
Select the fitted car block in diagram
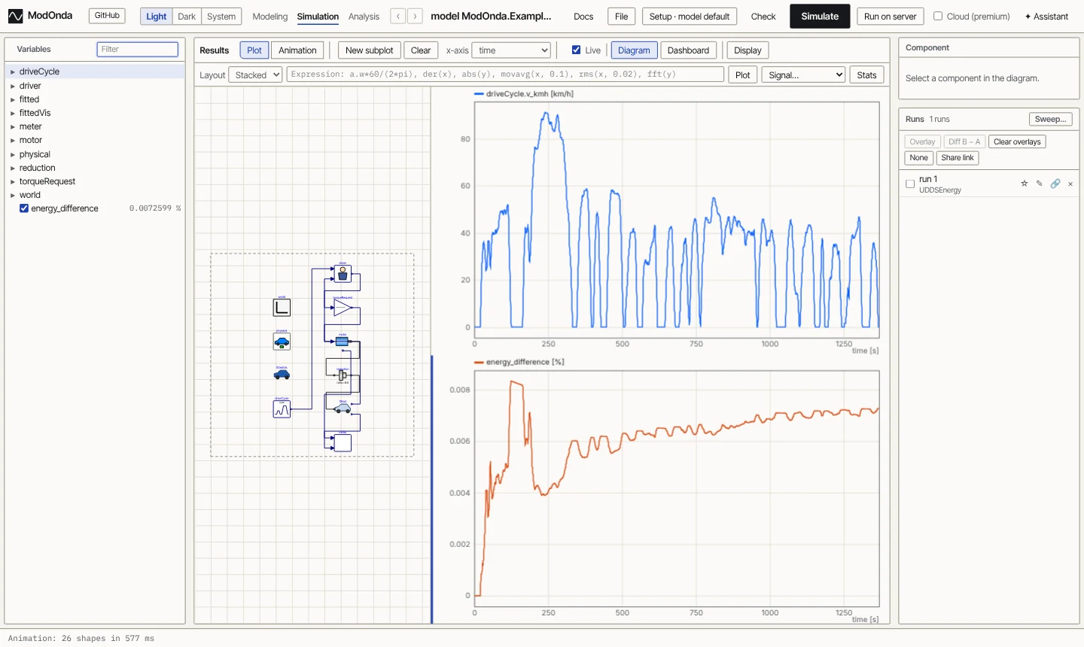[343, 409]
